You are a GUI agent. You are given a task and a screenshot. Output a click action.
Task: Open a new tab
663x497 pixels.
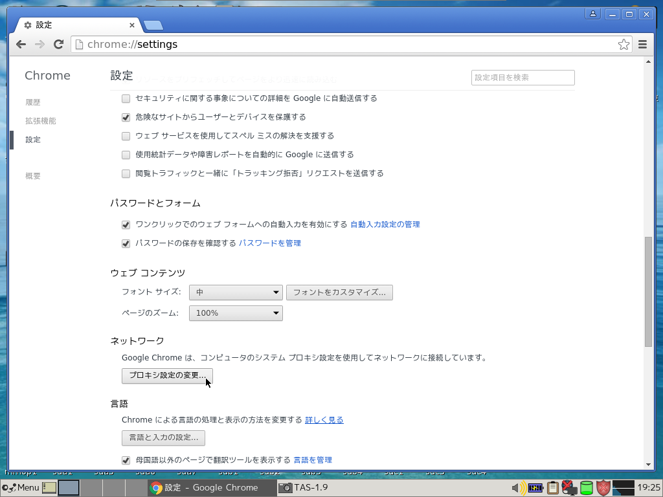[x=153, y=25]
